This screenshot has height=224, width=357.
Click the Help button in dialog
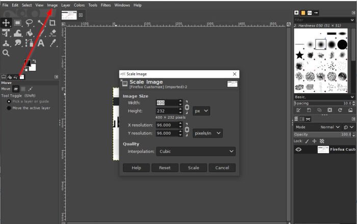[136, 167]
